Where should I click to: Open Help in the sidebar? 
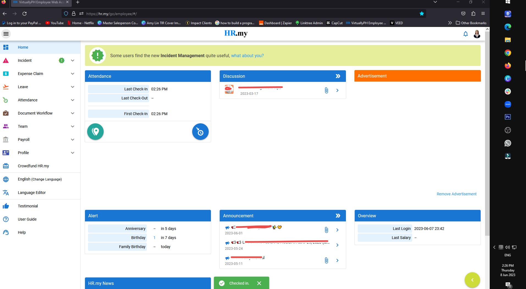[x=40, y=232]
